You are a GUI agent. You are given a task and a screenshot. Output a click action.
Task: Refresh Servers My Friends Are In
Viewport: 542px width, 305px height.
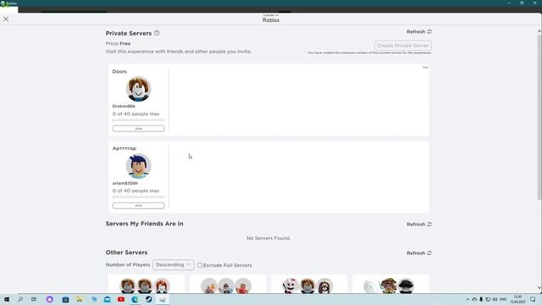pyautogui.click(x=419, y=225)
